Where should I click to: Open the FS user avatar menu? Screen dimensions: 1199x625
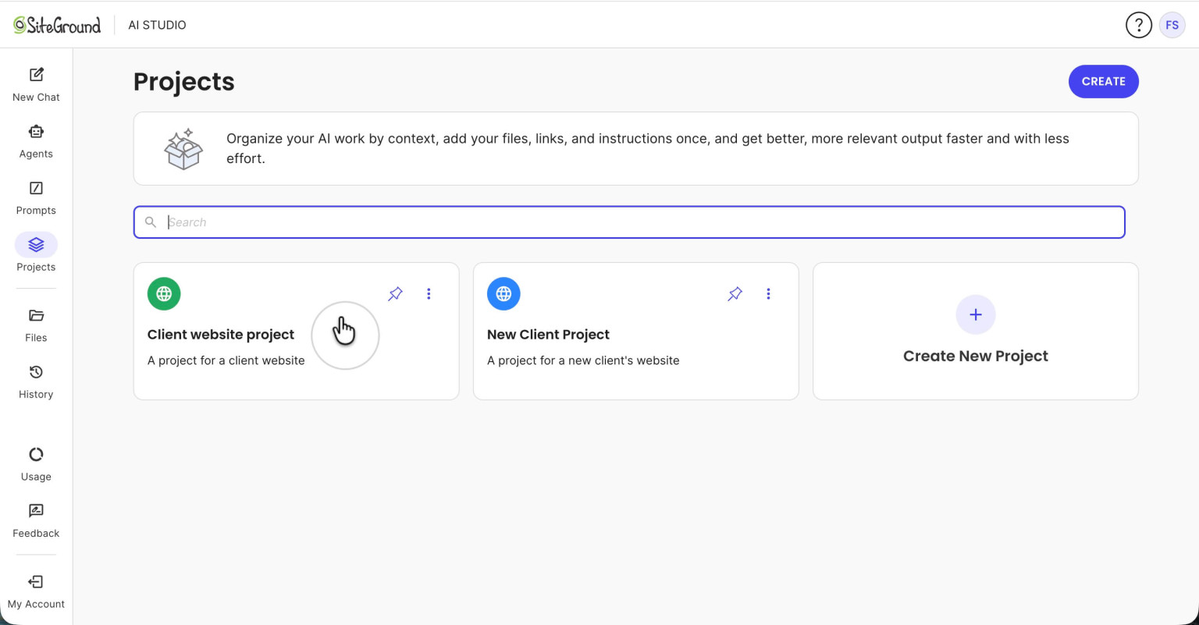click(x=1172, y=25)
